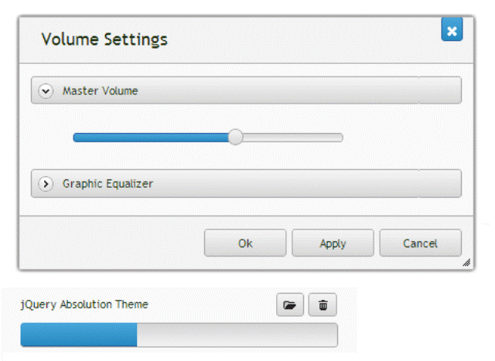Click the trash can delete icon
This screenshot has height=361, width=495.
pyautogui.click(x=323, y=305)
